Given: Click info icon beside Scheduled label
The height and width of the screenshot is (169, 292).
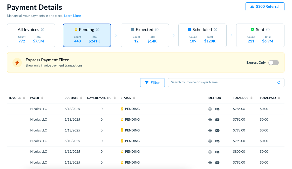Looking at the screenshot, I should [215, 30].
